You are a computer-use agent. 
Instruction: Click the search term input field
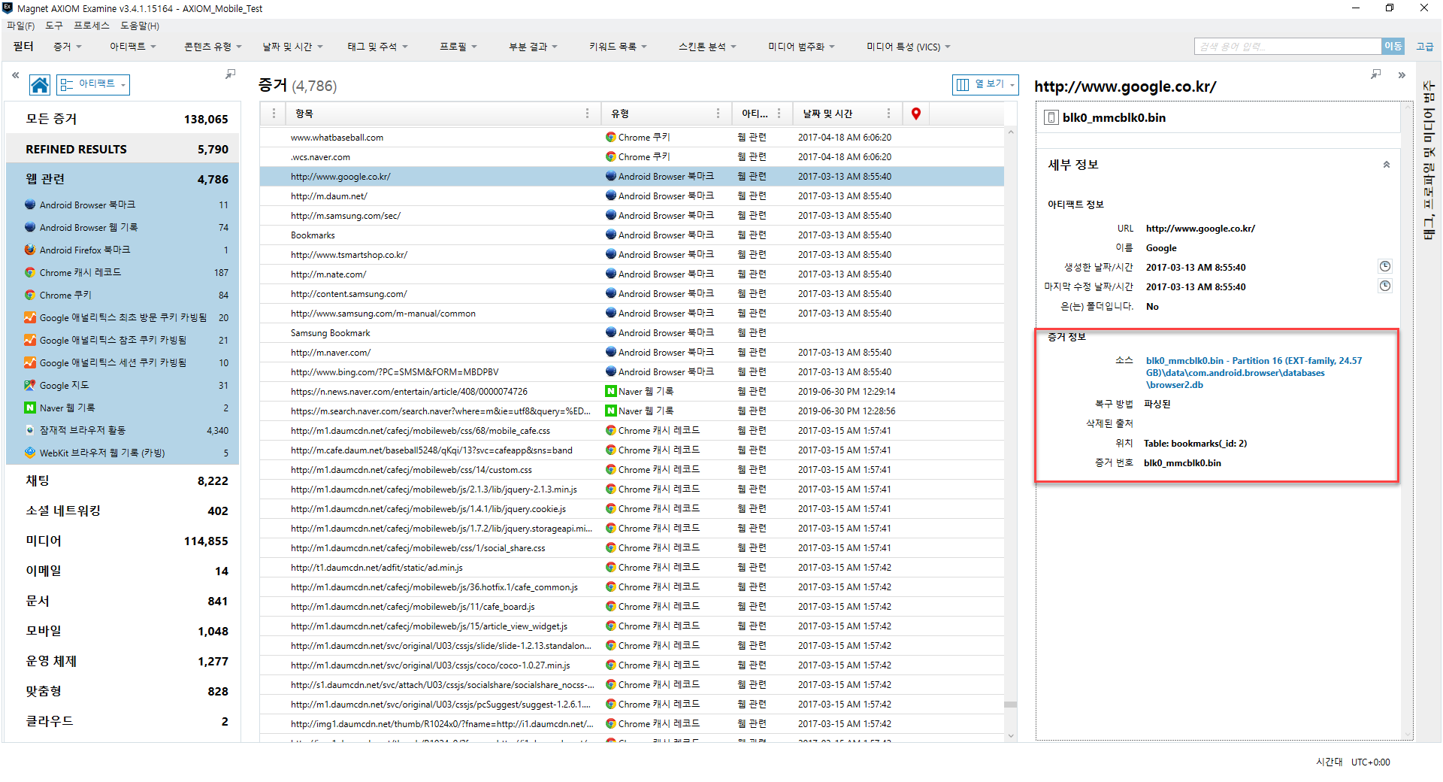coord(1287,47)
